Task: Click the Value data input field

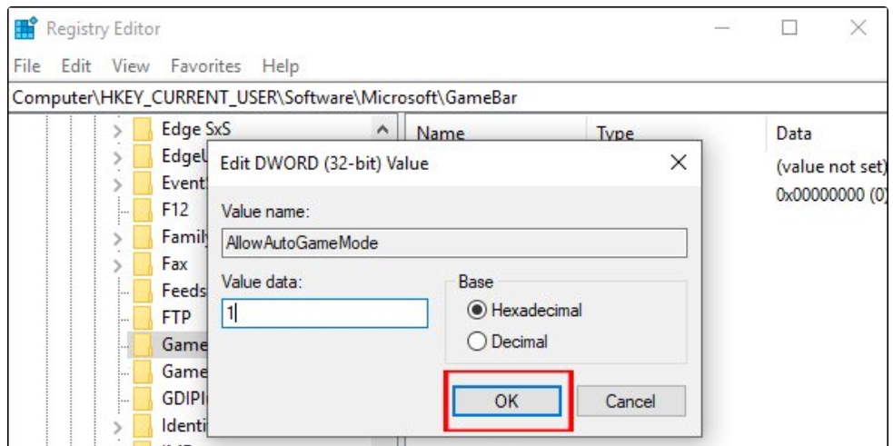Action: coord(324,313)
